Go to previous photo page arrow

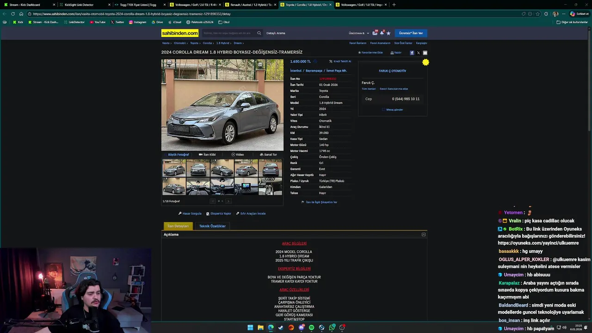pyautogui.click(x=212, y=201)
